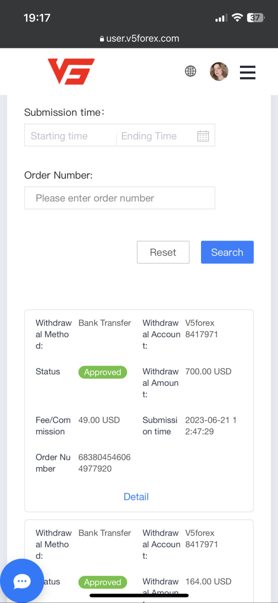
Task: Open Detail of the 700.00 USD withdrawal
Action: (x=136, y=497)
